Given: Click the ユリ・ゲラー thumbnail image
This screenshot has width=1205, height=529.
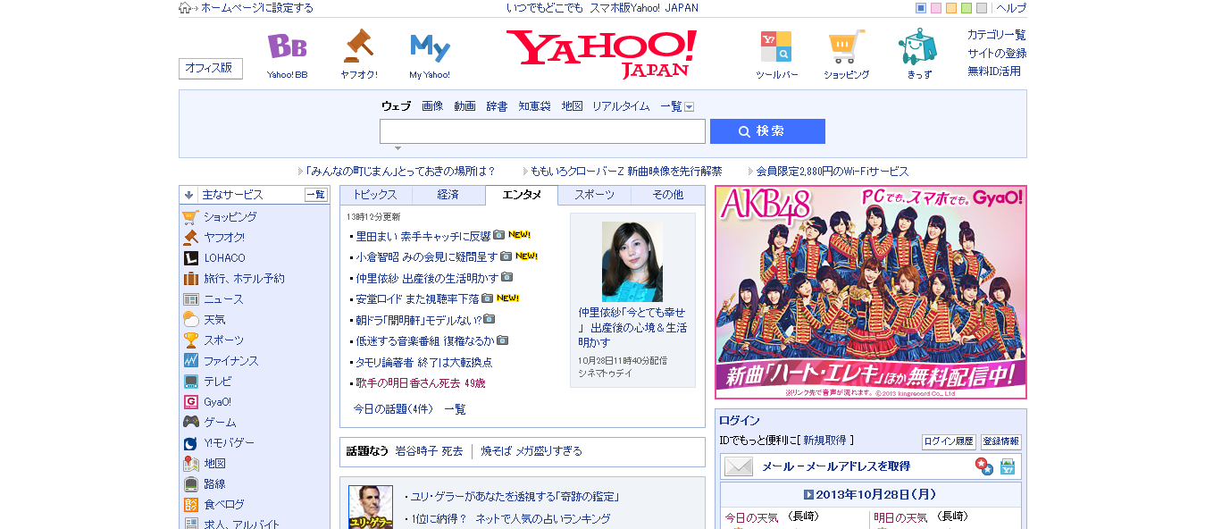Looking at the screenshot, I should click(371, 507).
